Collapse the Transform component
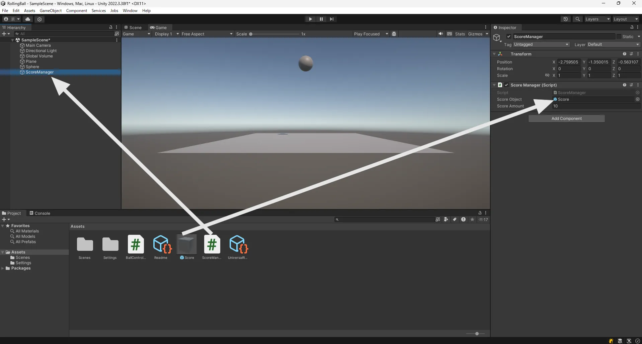Viewport: 642px width, 344px height. 494,54
